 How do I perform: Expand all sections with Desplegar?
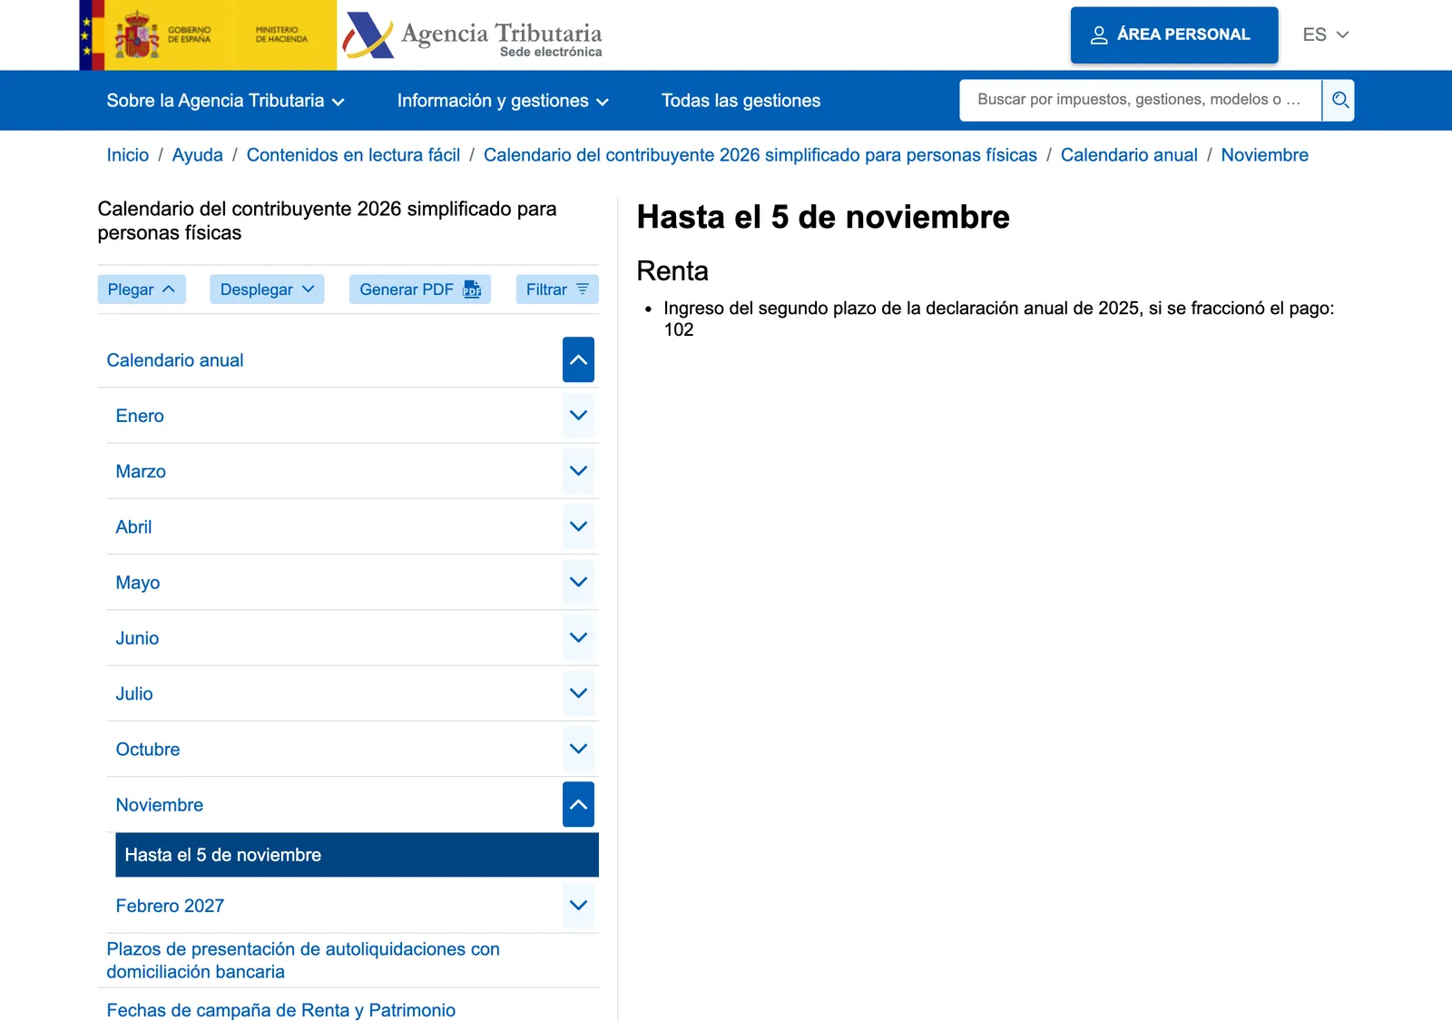[267, 290]
